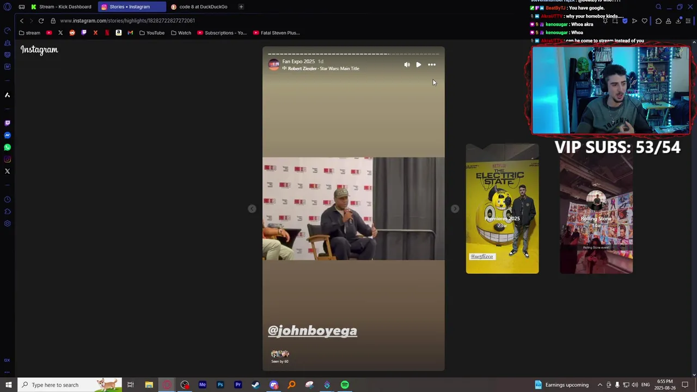697x392 pixels.
Task: Open the YouTube bookmarks folder
Action: point(152,33)
